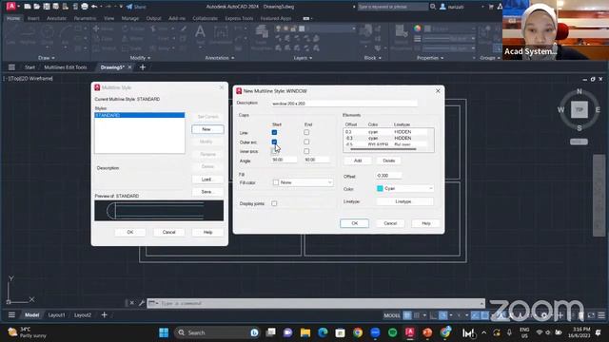Open the element Color dropdown showing Cyan

click(x=404, y=188)
